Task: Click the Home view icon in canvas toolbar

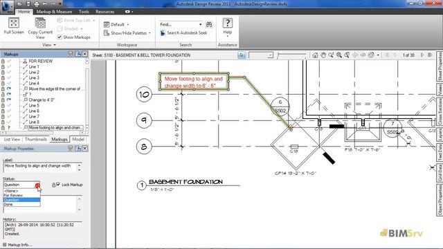Action: [x=315, y=55]
